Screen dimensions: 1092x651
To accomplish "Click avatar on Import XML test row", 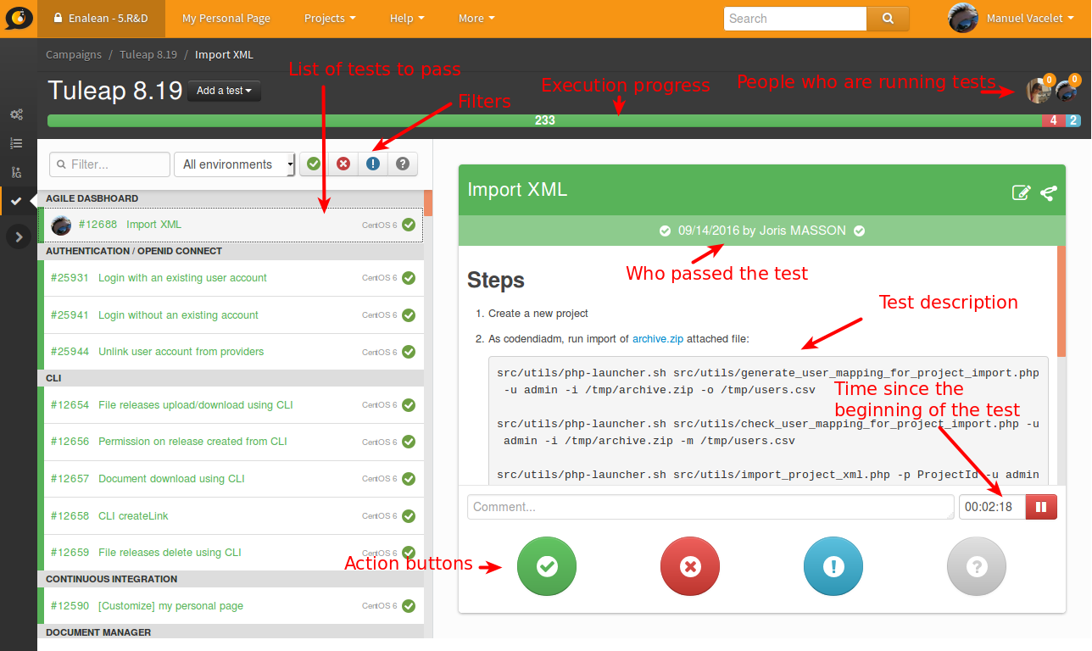I will click(61, 225).
